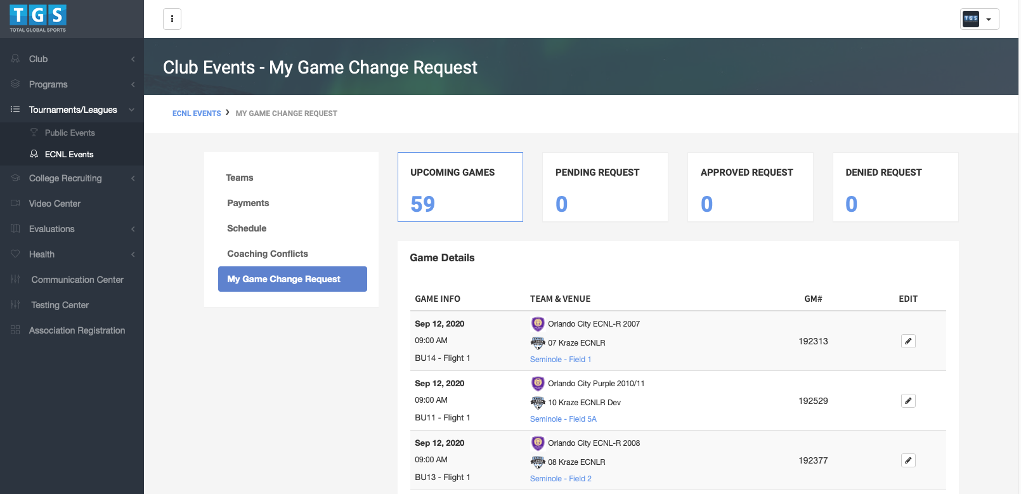This screenshot has width=1021, height=494.
Task: Open the three-dot vertical menu button
Action: (x=172, y=19)
